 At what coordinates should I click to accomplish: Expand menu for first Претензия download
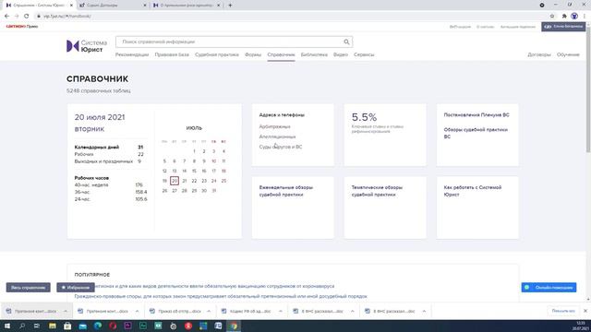point(66,312)
